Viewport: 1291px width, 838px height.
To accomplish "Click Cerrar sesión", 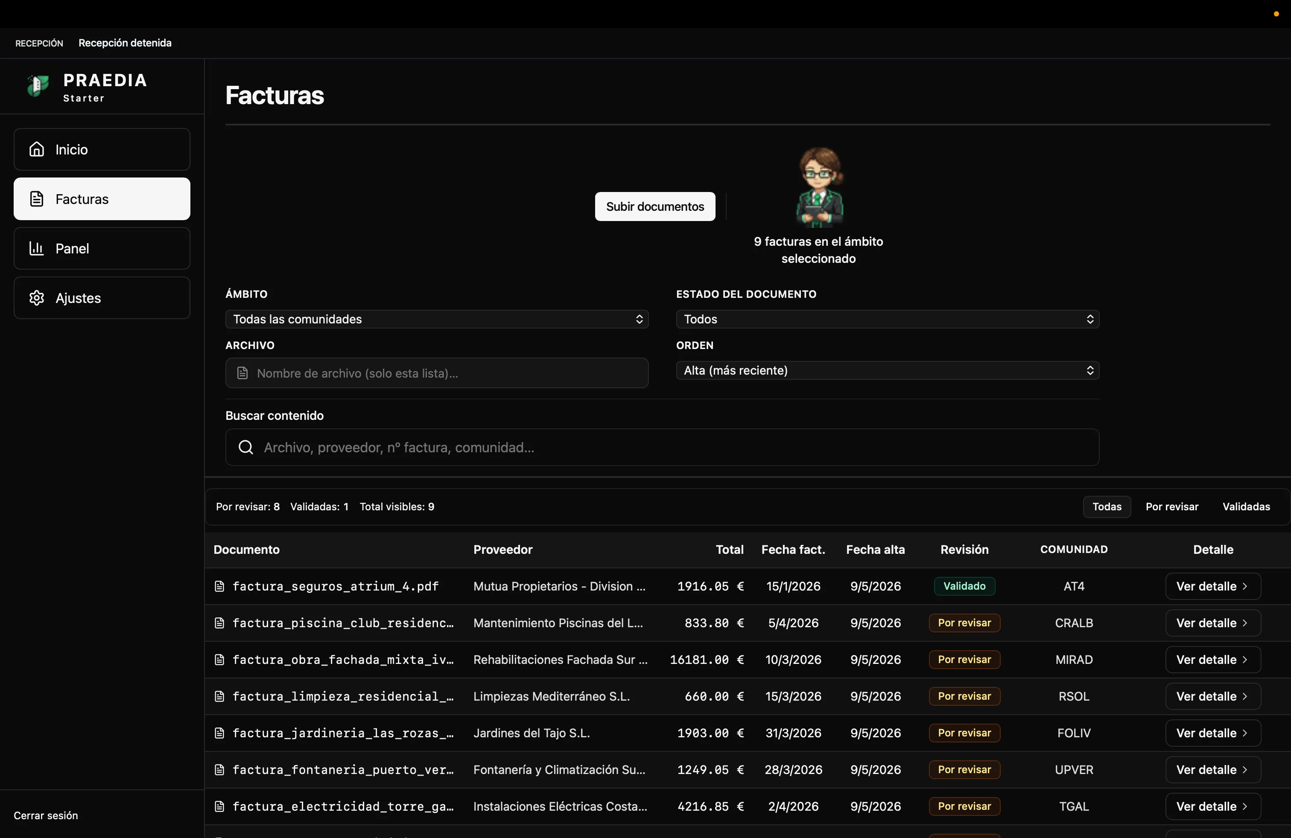I will tap(46, 815).
